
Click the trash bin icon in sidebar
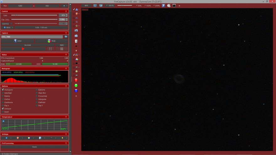[76, 41]
